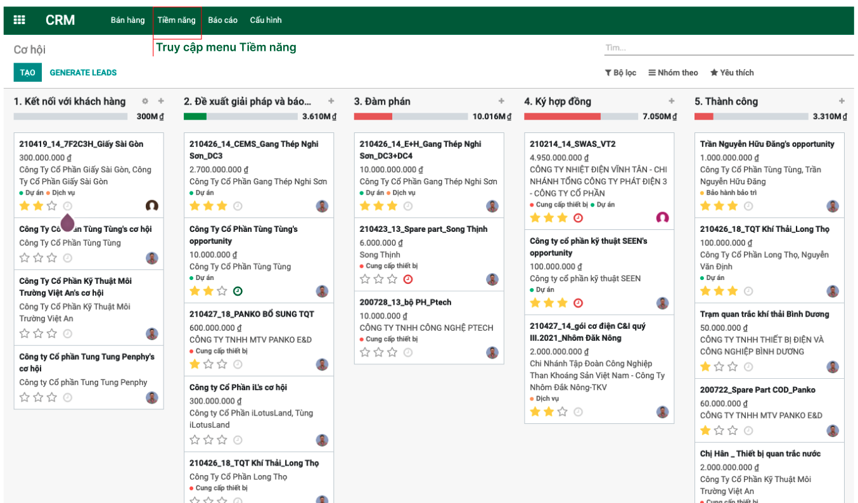Click green activity clock on Tùng Tùng's opportunity card
Image resolution: width=858 pixels, height=503 pixels.
click(238, 291)
